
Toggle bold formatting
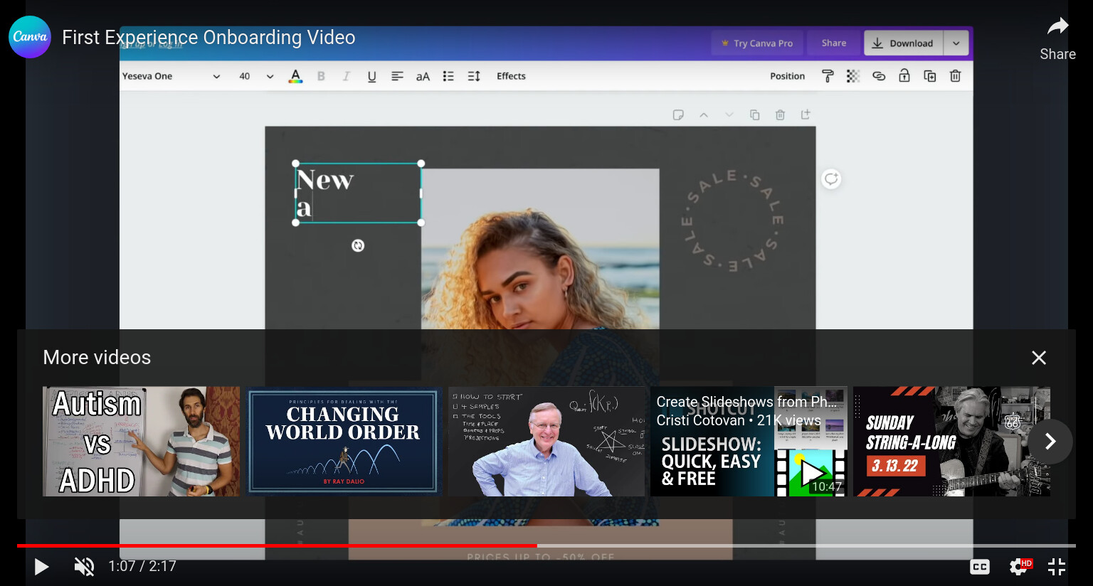321,76
